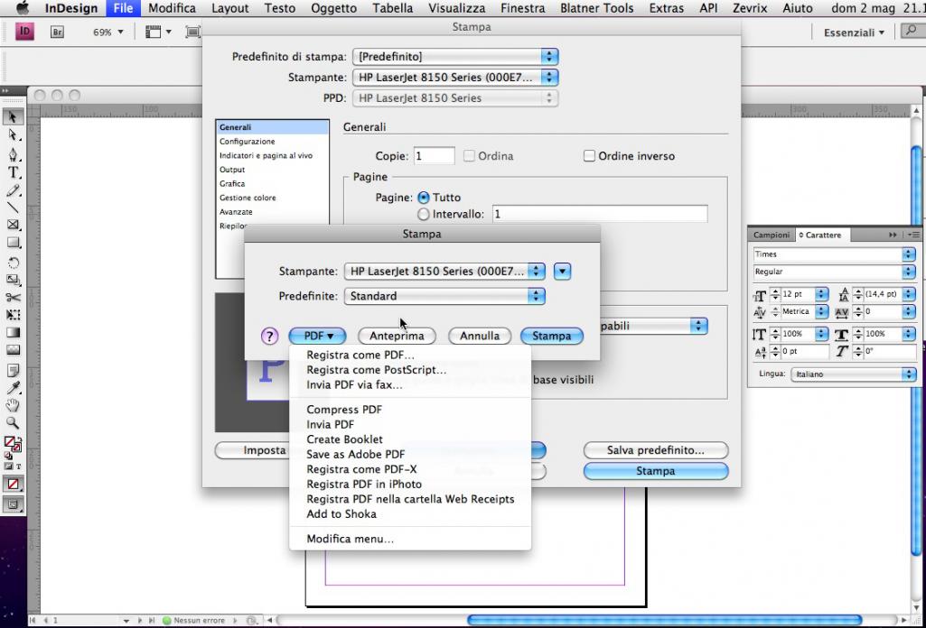Select the Line tool

tap(13, 208)
